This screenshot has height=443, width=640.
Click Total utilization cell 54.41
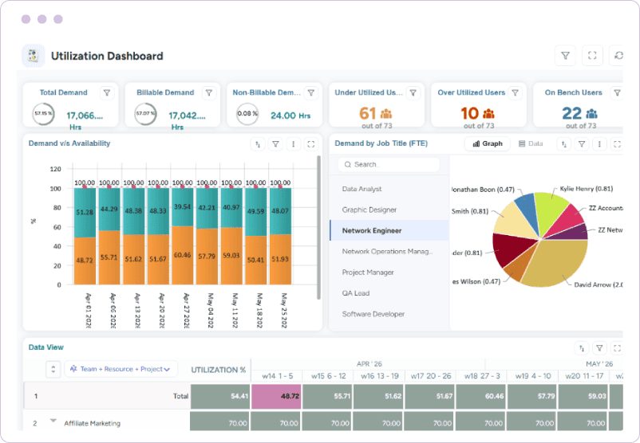click(220, 396)
